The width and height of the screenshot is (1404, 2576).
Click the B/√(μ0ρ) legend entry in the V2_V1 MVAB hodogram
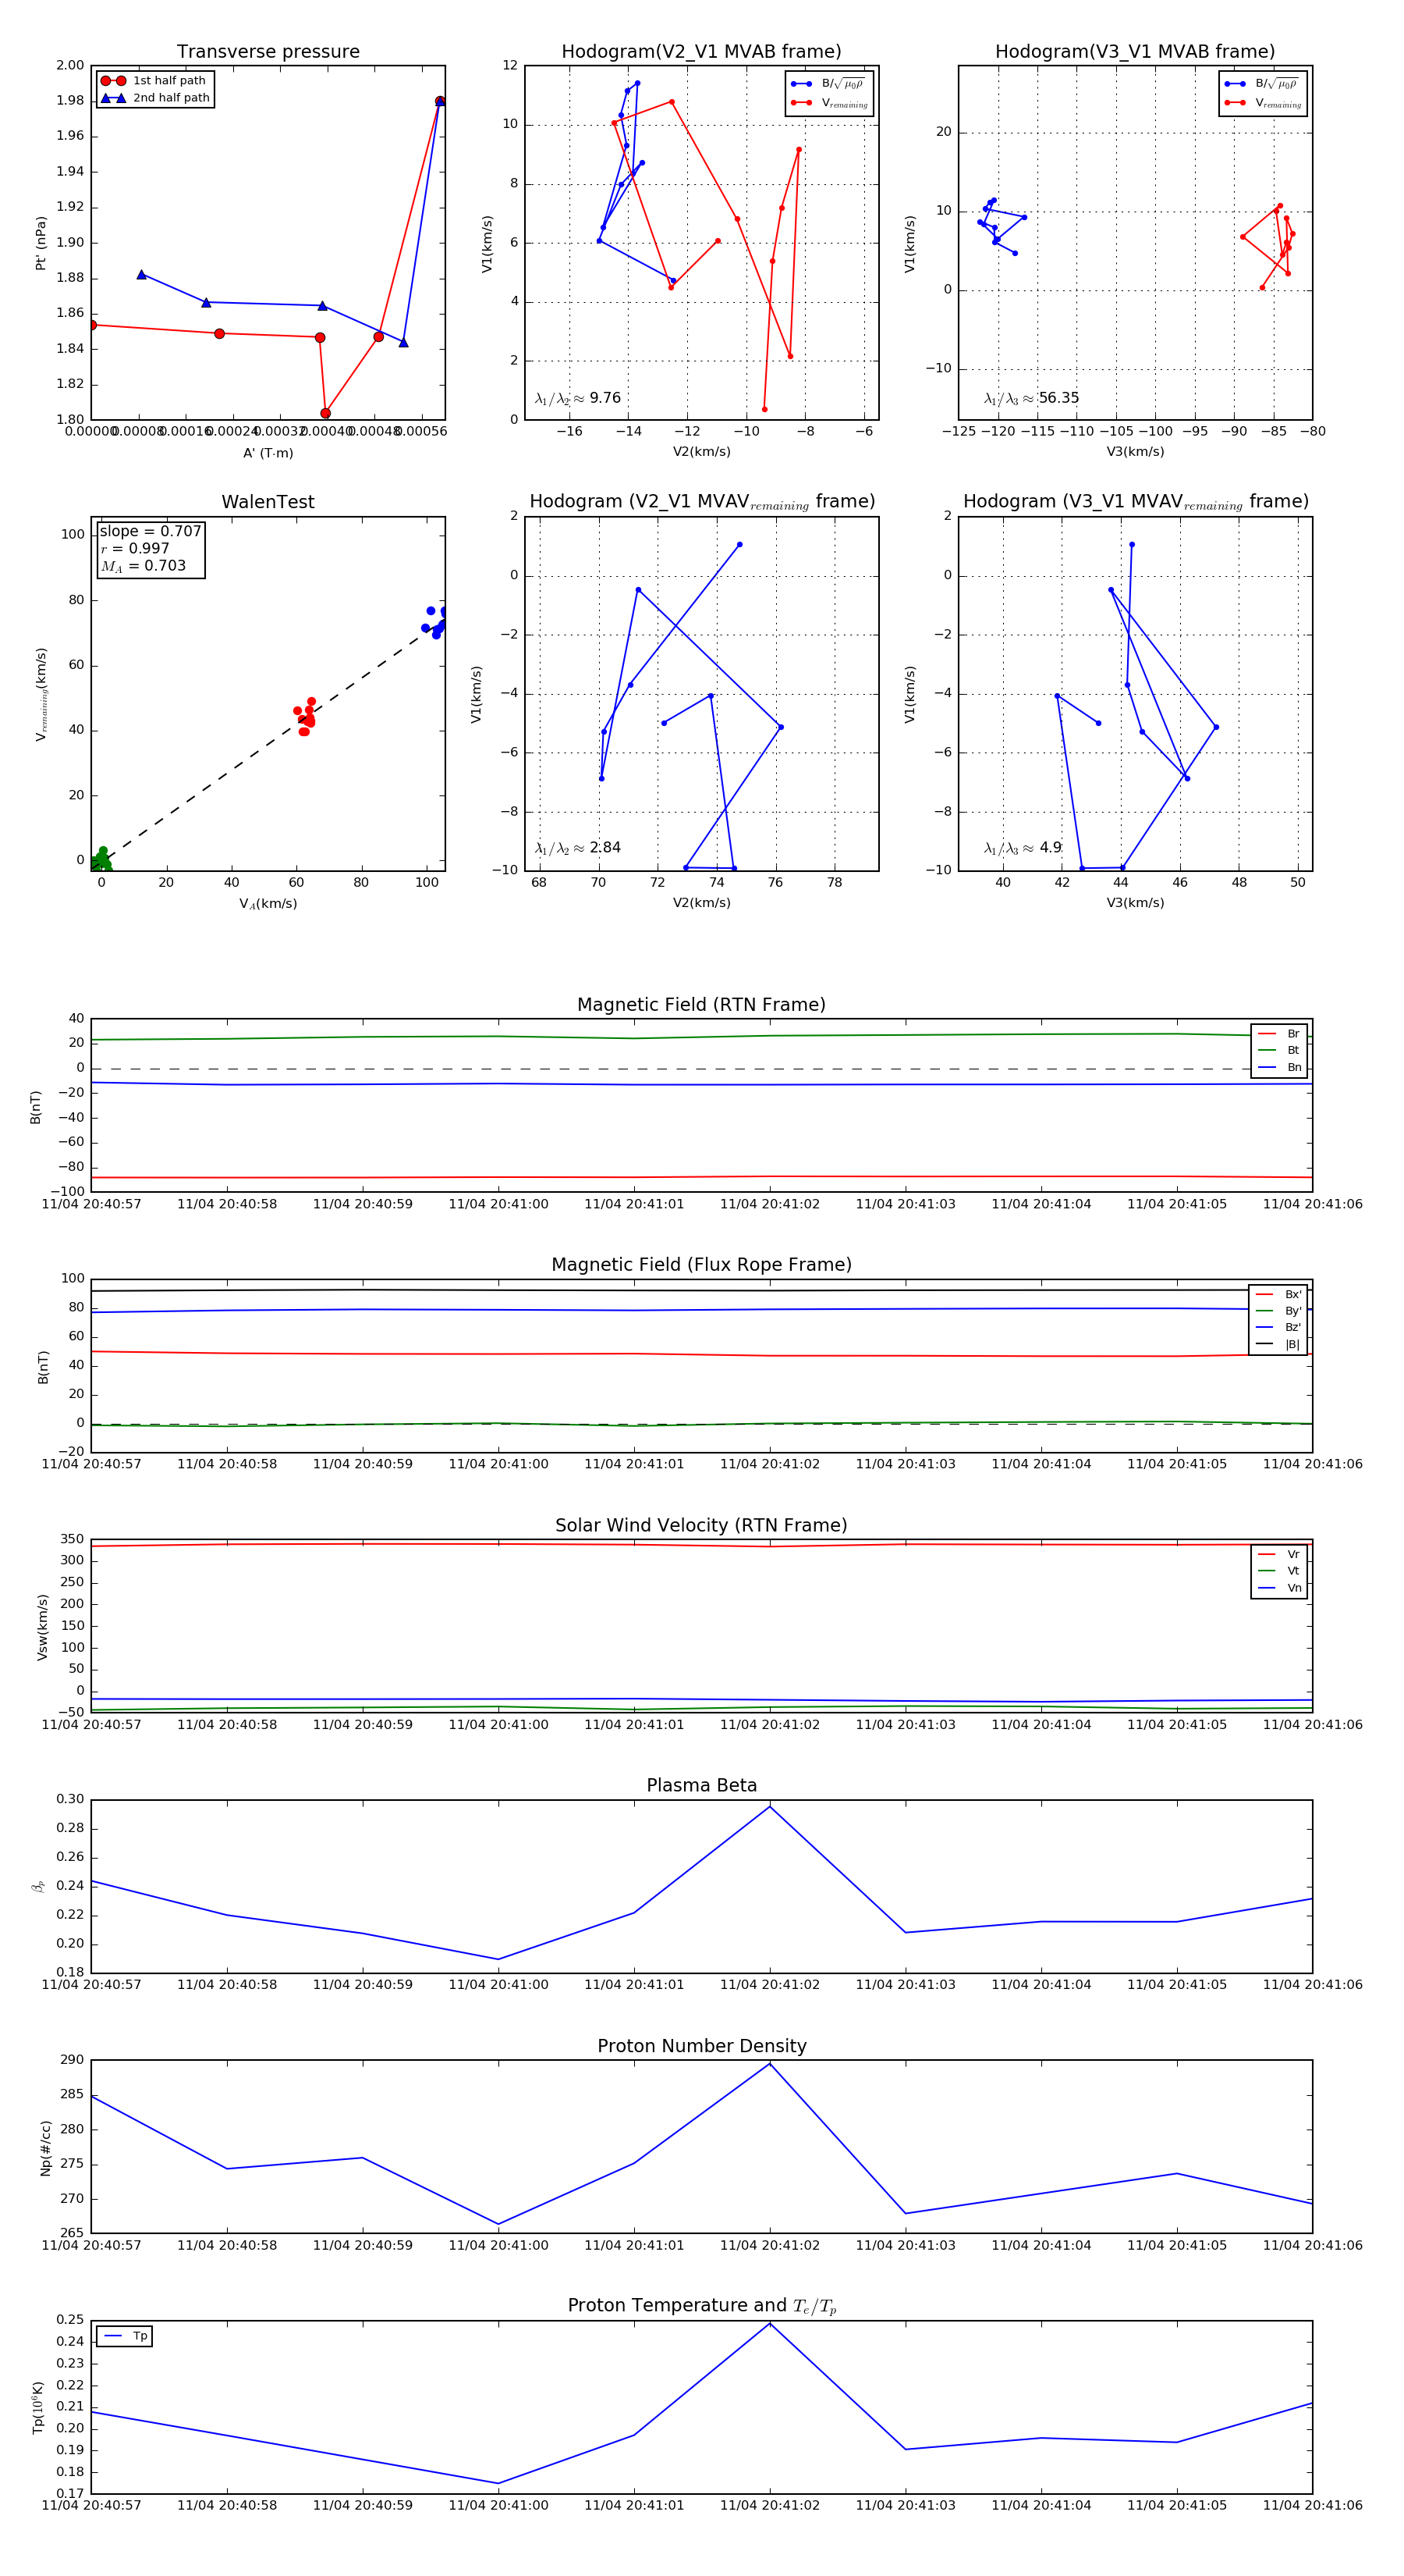[829, 84]
